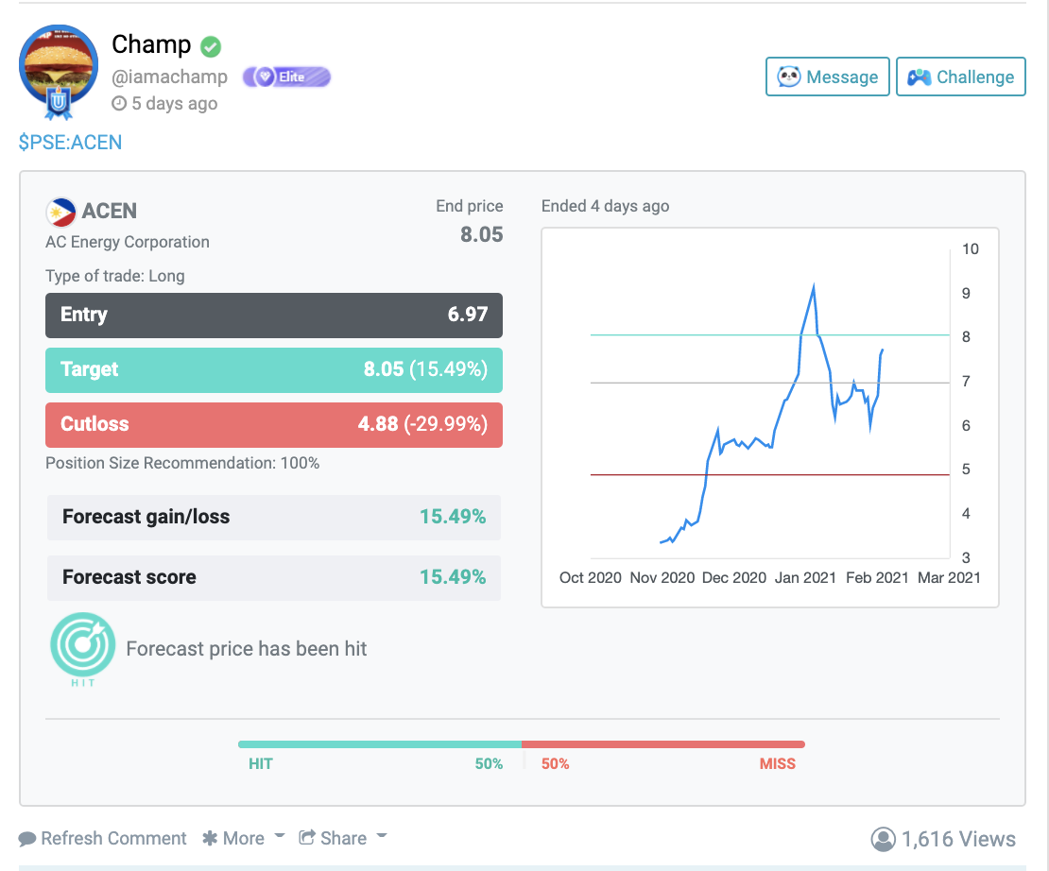Image resolution: width=1049 pixels, height=871 pixels.
Task: Click the HIT label under the vote bar
Action: click(x=261, y=764)
